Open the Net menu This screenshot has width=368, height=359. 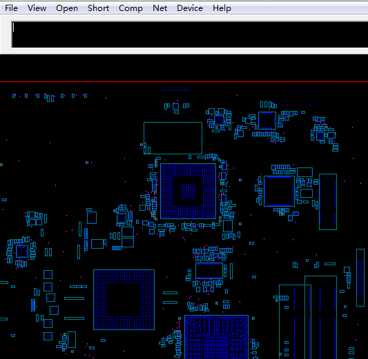159,8
